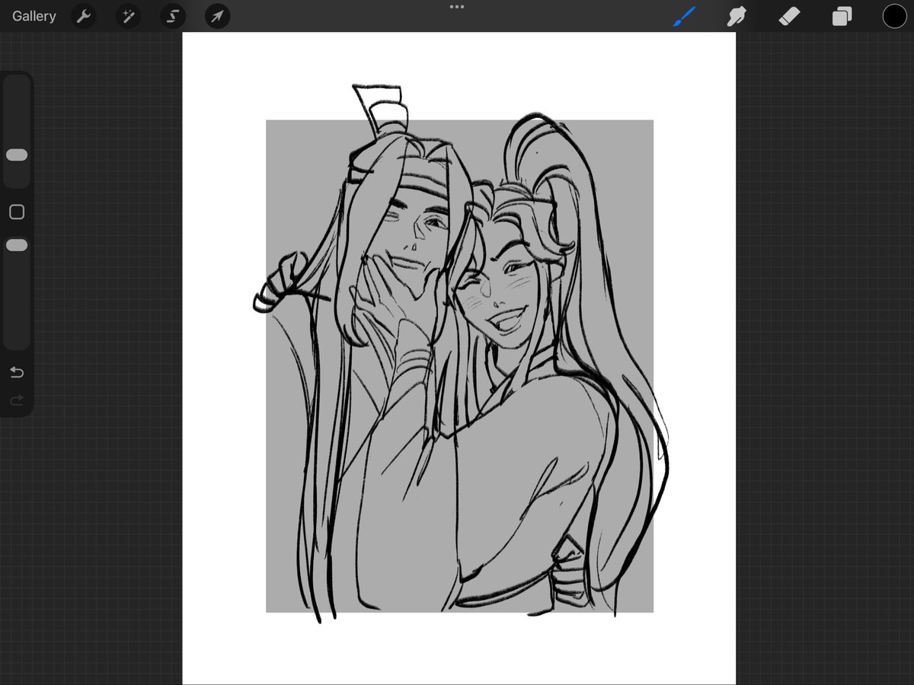
Task: Open the Layers panel
Action: pos(842,16)
